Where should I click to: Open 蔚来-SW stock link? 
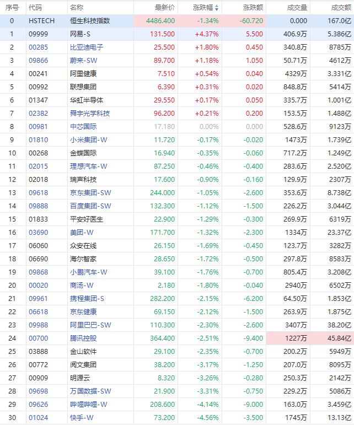coord(83,61)
